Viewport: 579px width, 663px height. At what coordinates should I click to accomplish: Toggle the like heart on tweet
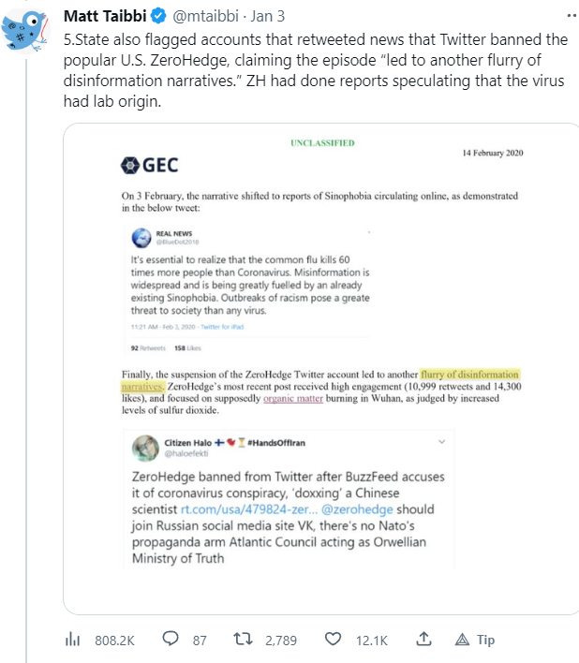pyautogui.click(x=332, y=640)
